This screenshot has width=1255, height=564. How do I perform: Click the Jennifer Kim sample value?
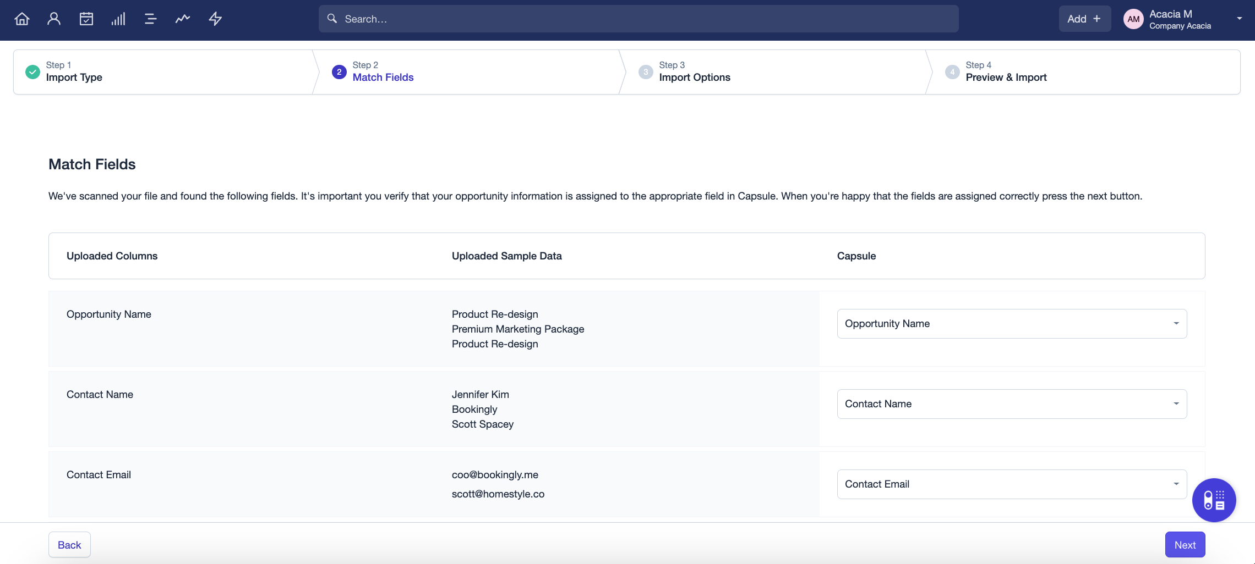(x=480, y=395)
